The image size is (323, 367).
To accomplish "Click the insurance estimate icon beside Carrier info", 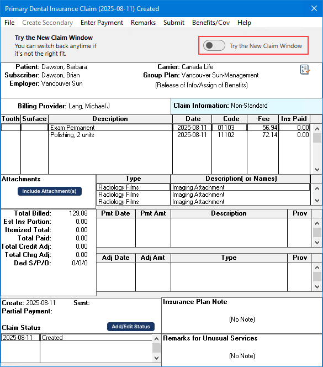I will (305, 70).
